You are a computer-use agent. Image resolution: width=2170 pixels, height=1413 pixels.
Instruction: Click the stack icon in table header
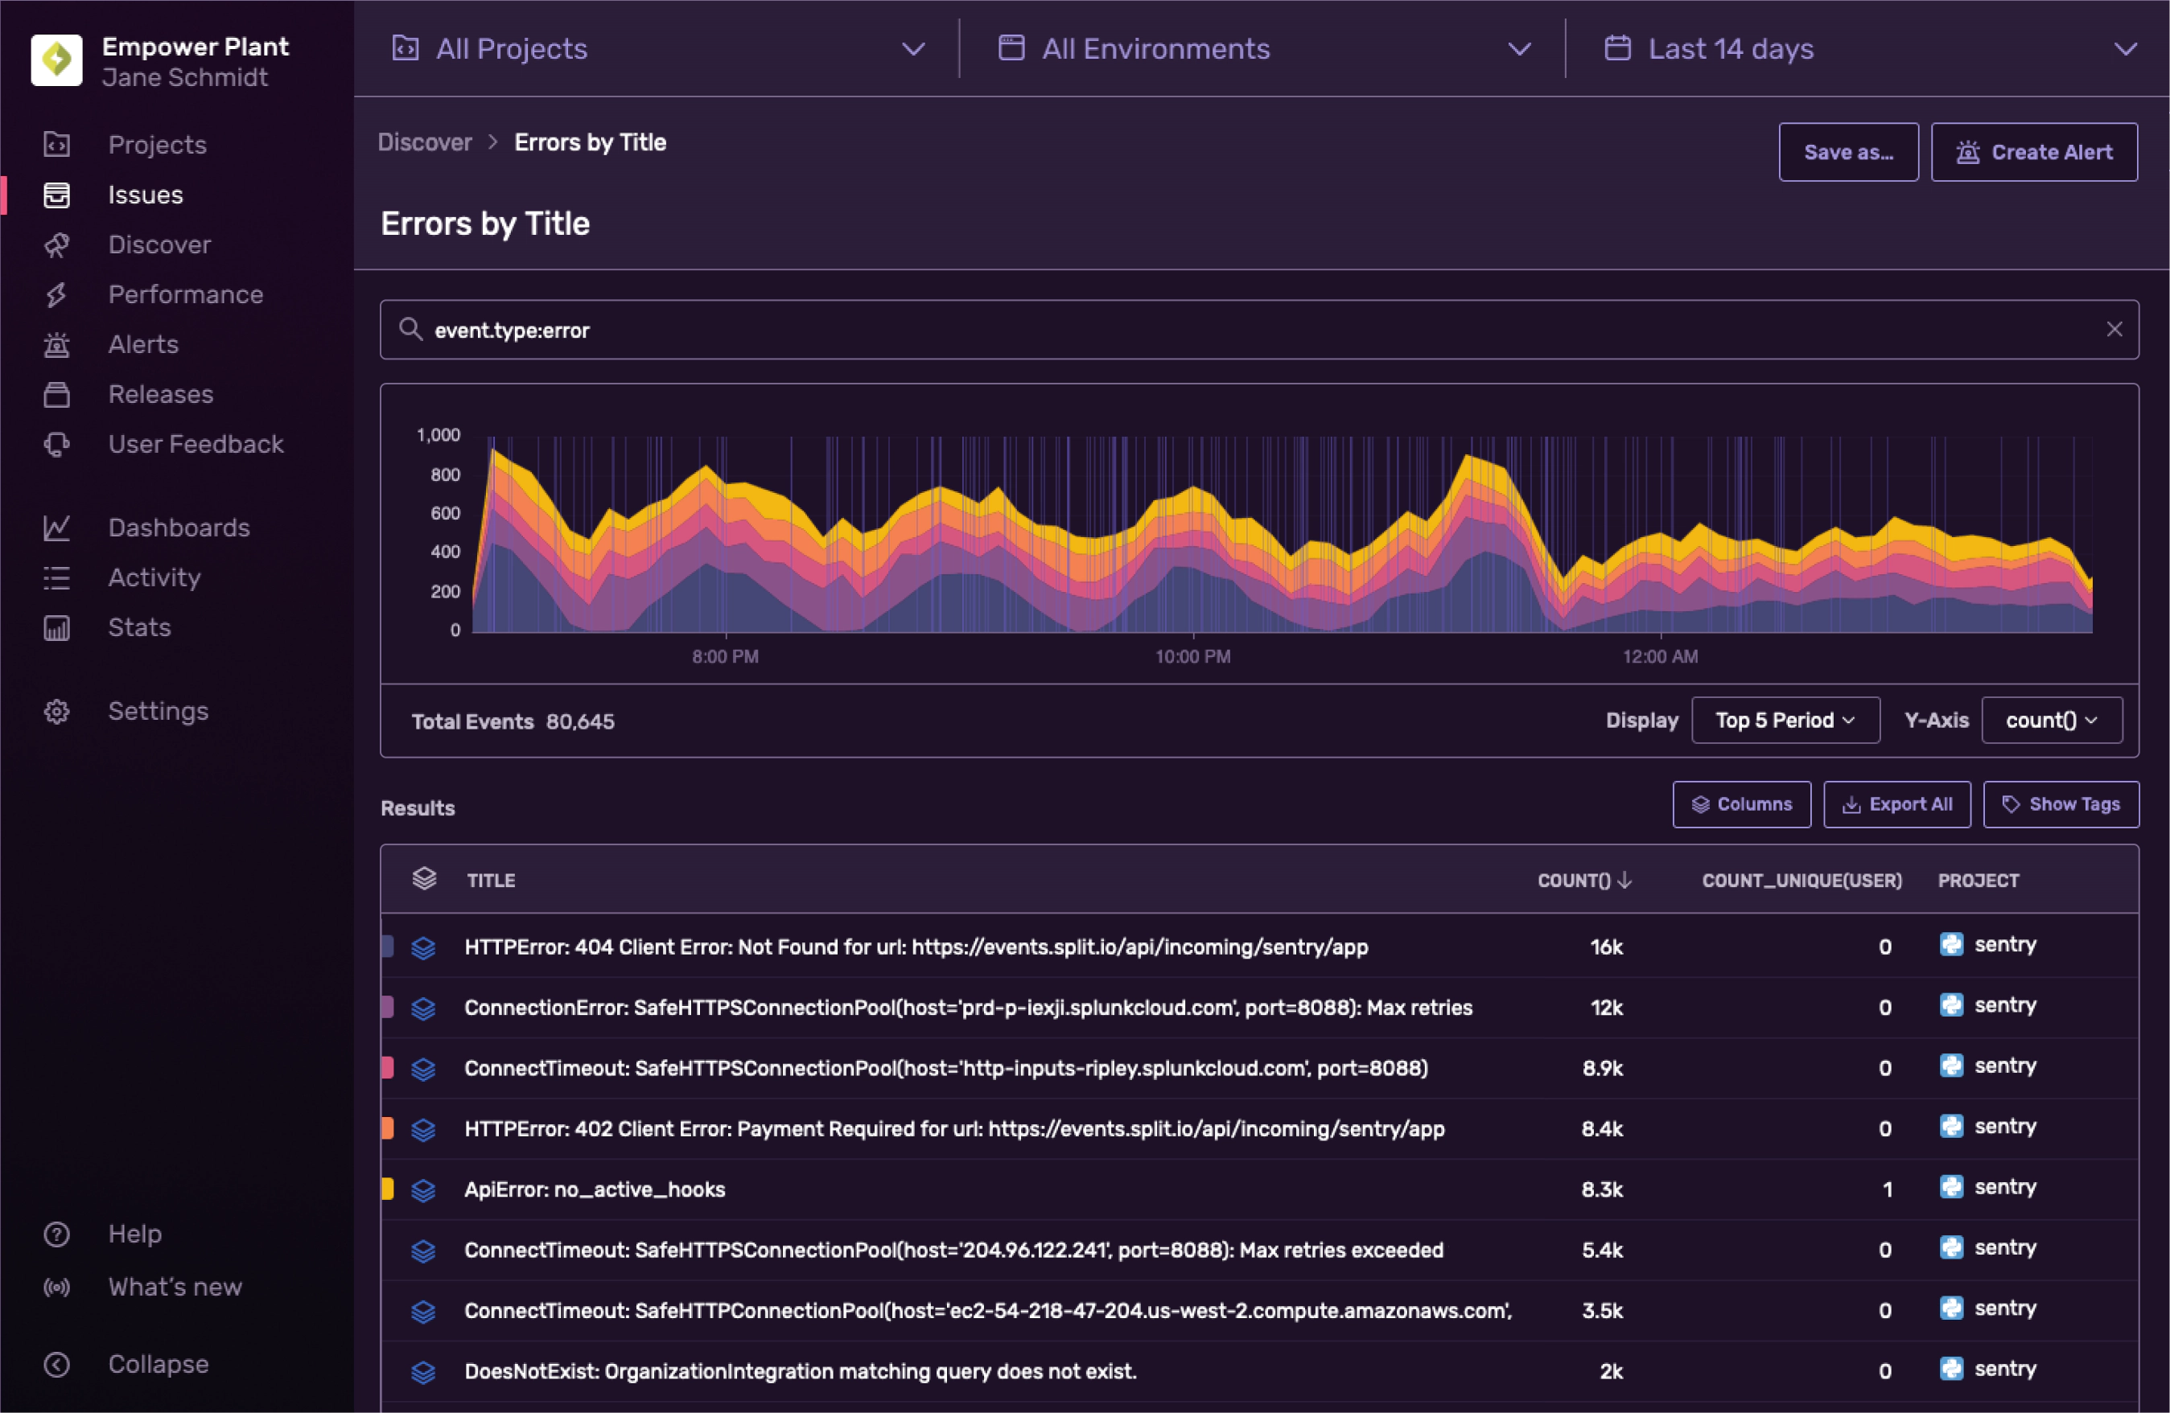coord(424,880)
